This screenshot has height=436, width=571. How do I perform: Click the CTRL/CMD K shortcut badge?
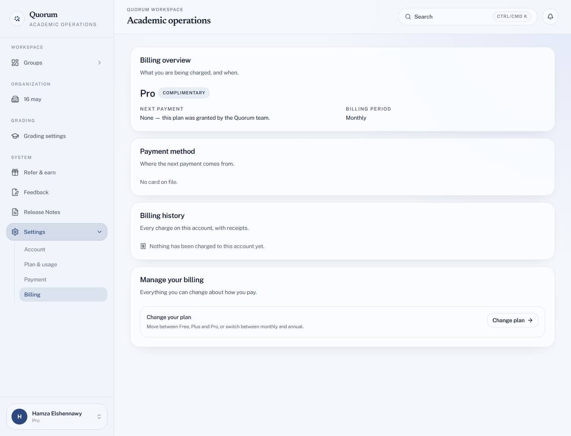pos(512,17)
